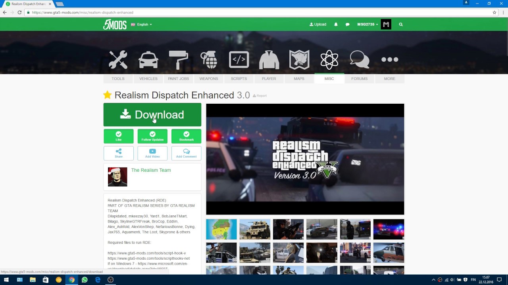Open the Scripts code icon
Viewport: 508px width, 285px height.
click(239, 60)
